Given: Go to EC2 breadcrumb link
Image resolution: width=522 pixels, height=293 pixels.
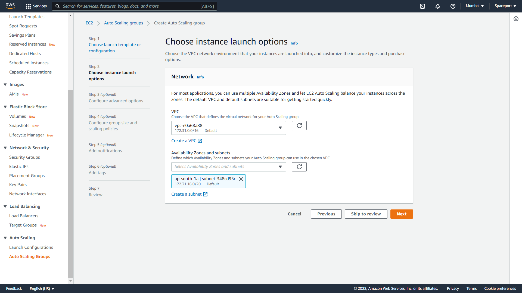Looking at the screenshot, I should [89, 23].
